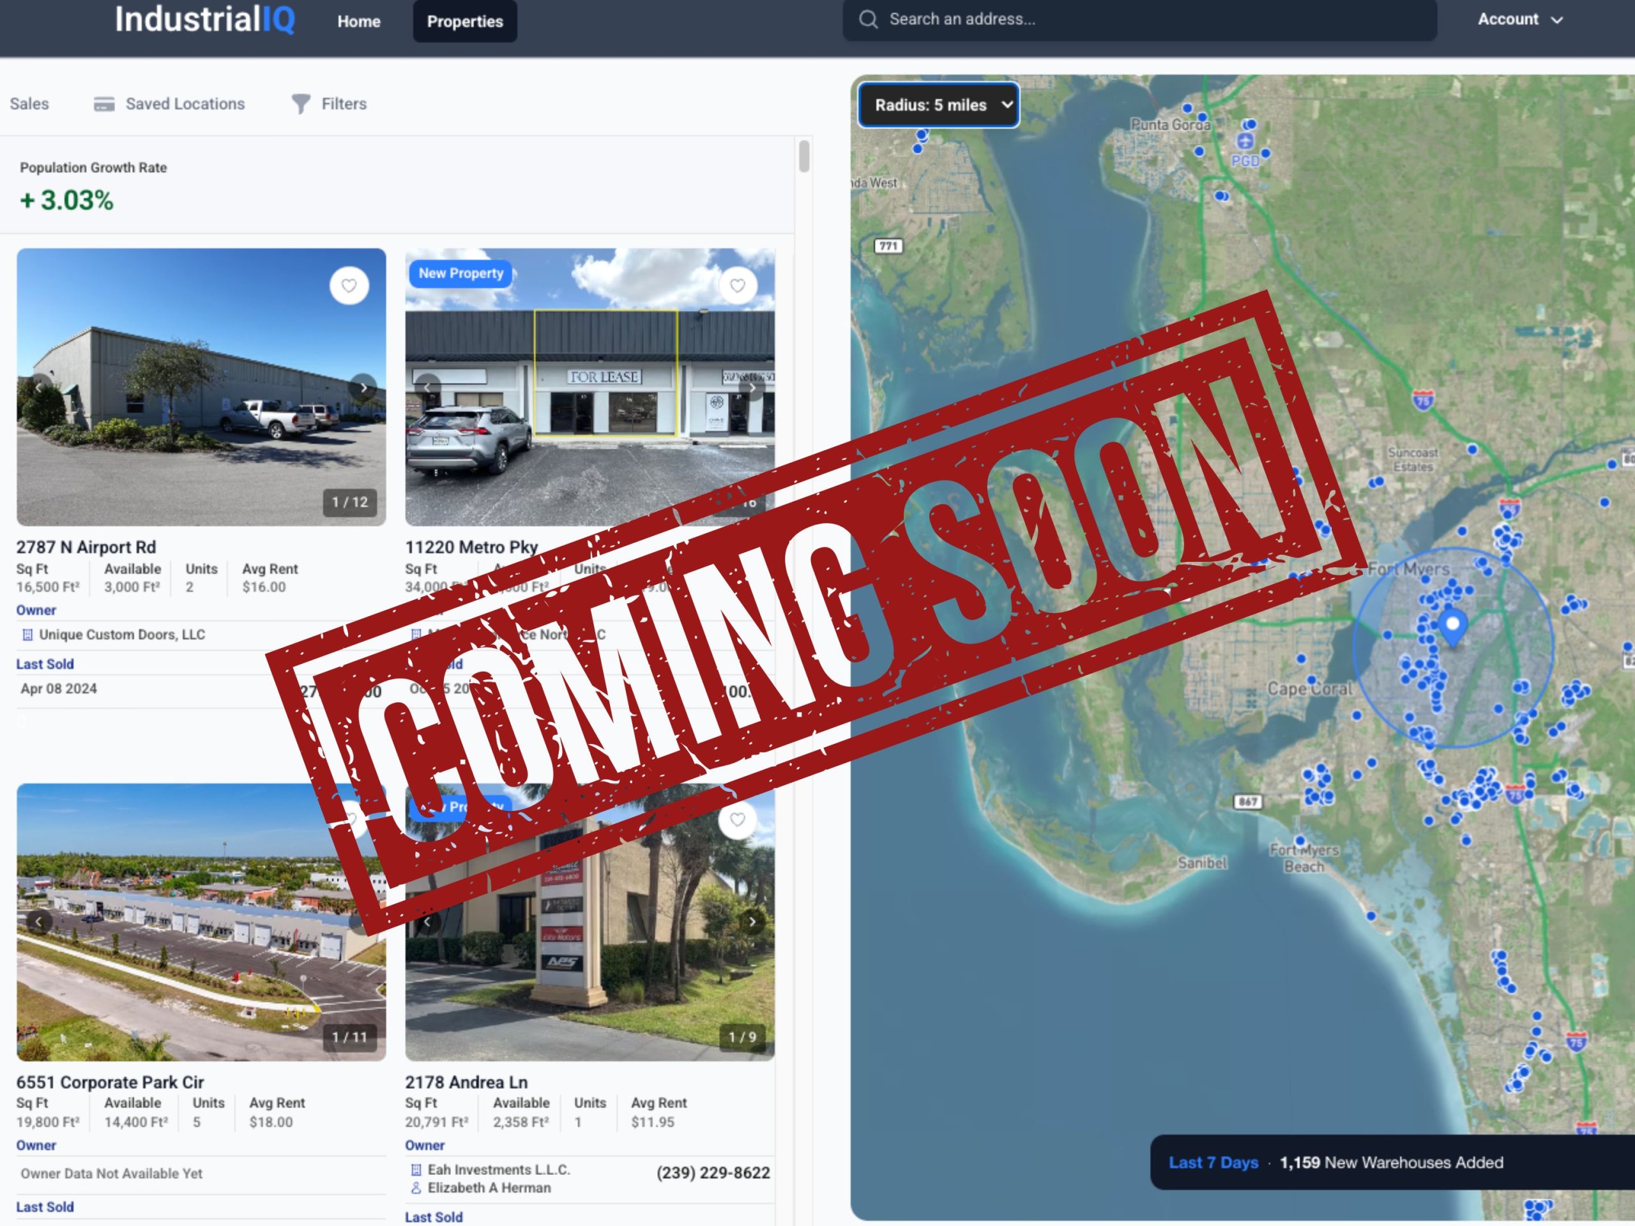
Task: Open the Radius dropdown on the map
Action: [x=938, y=105]
